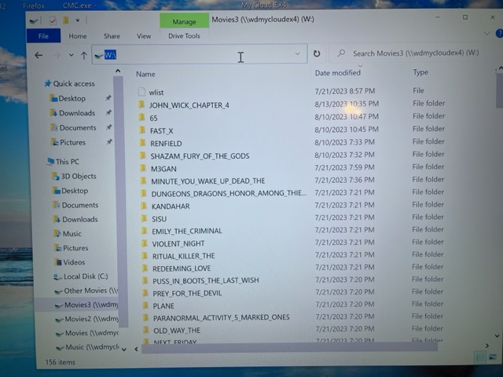The height and width of the screenshot is (377, 503).
Task: Select the folder icon for 65
Action: [x=141, y=118]
